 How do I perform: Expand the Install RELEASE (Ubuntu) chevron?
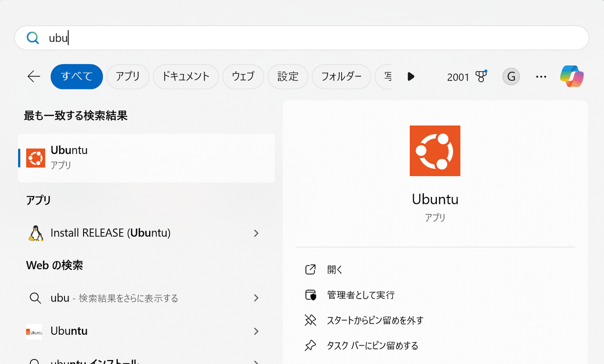coord(256,233)
